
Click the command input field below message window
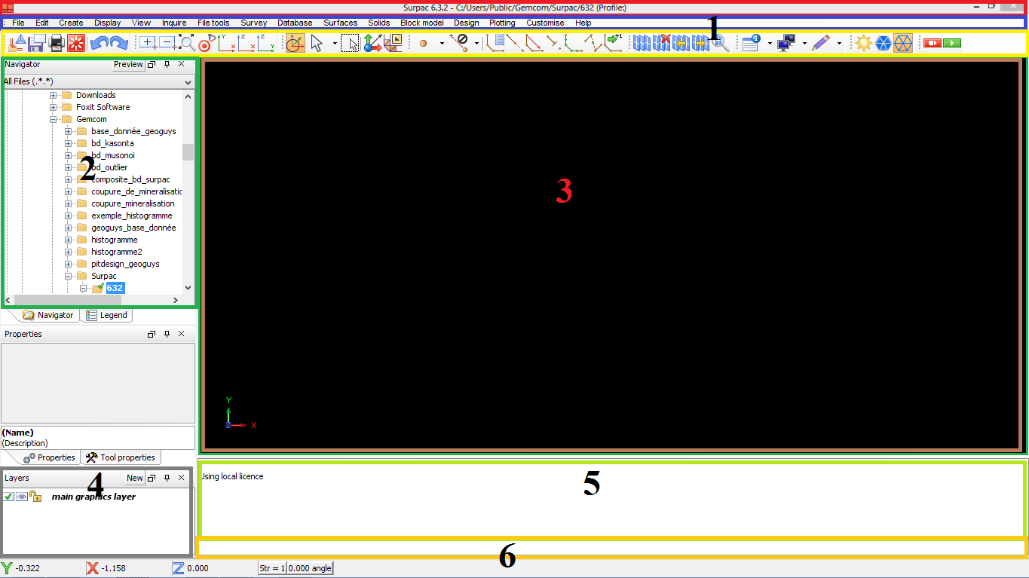(x=611, y=547)
